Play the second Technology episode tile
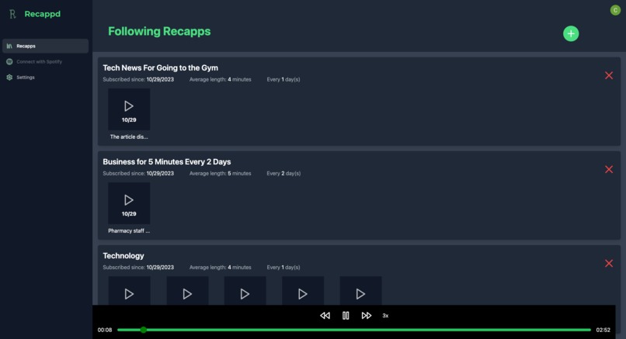Image resolution: width=626 pixels, height=339 pixels. click(x=187, y=291)
